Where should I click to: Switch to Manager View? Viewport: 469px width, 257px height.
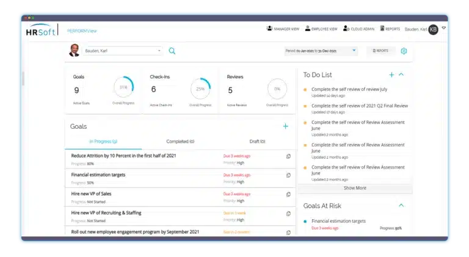(283, 29)
